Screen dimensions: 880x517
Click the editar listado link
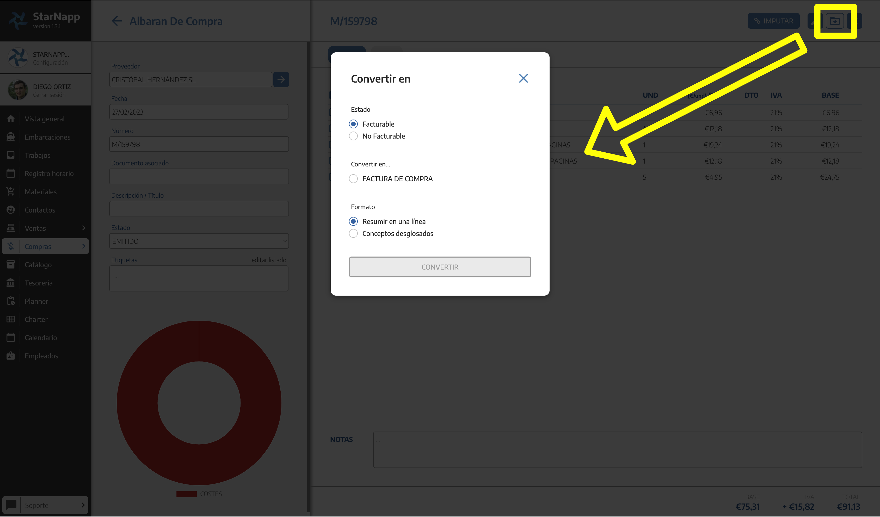coord(269,260)
